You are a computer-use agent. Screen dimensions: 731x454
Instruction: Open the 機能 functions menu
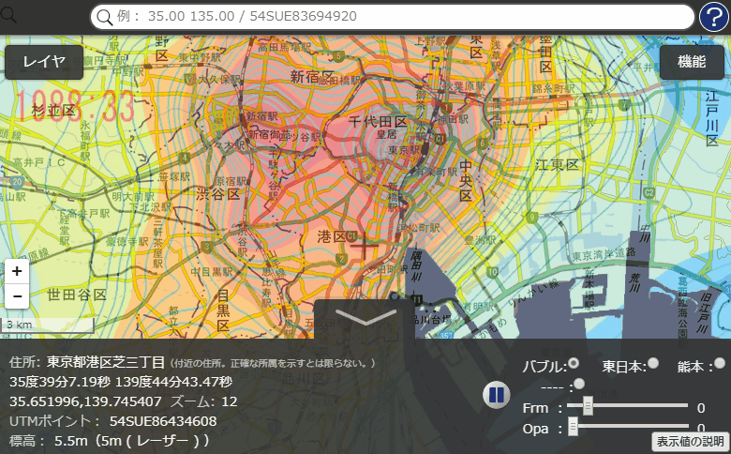692,62
